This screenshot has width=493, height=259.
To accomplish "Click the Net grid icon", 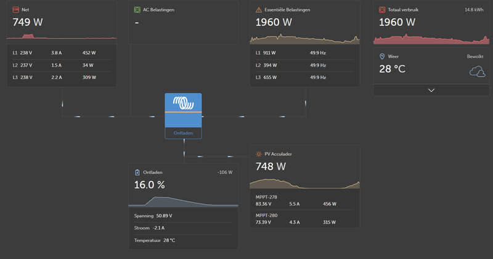I will point(16,10).
